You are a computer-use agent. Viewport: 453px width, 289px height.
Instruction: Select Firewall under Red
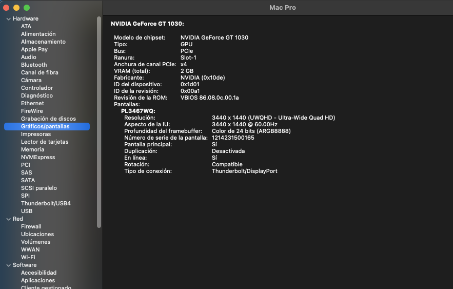(x=31, y=226)
